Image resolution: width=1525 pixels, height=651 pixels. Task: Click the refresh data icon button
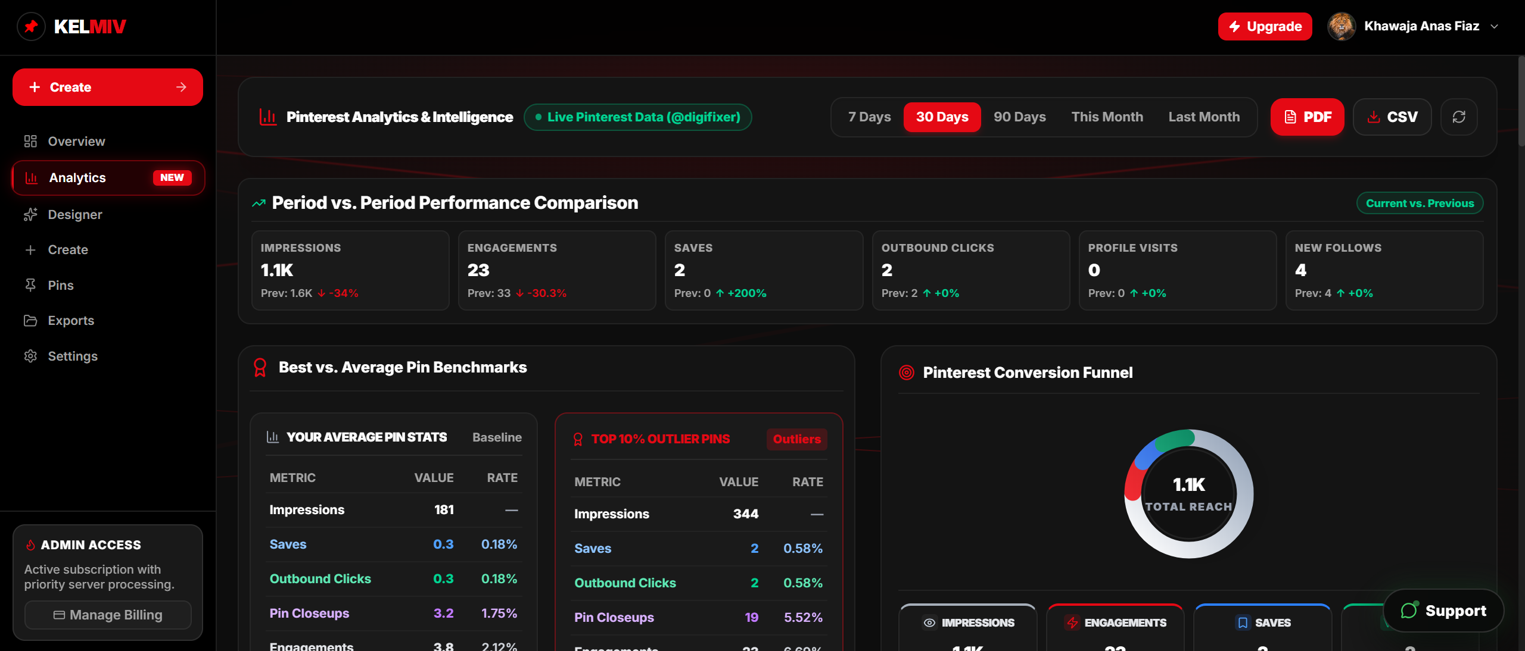pos(1459,117)
